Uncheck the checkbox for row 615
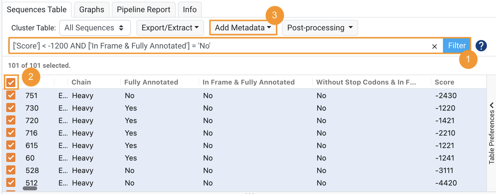 tap(11, 145)
